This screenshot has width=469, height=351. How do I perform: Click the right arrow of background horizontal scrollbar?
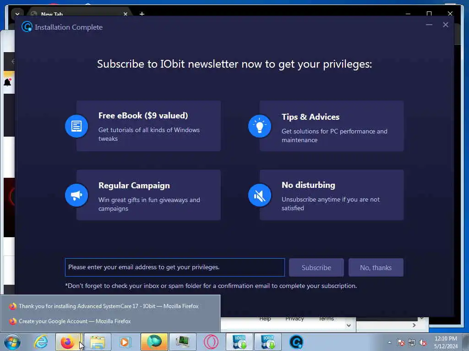point(414,325)
